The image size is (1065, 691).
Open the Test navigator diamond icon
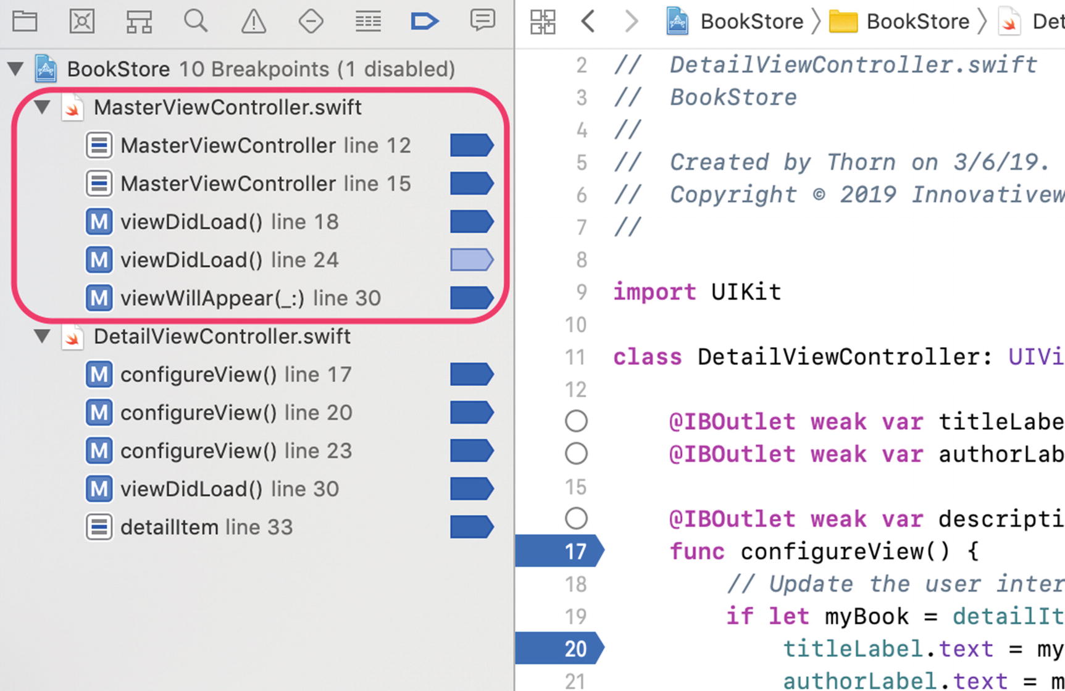(311, 21)
